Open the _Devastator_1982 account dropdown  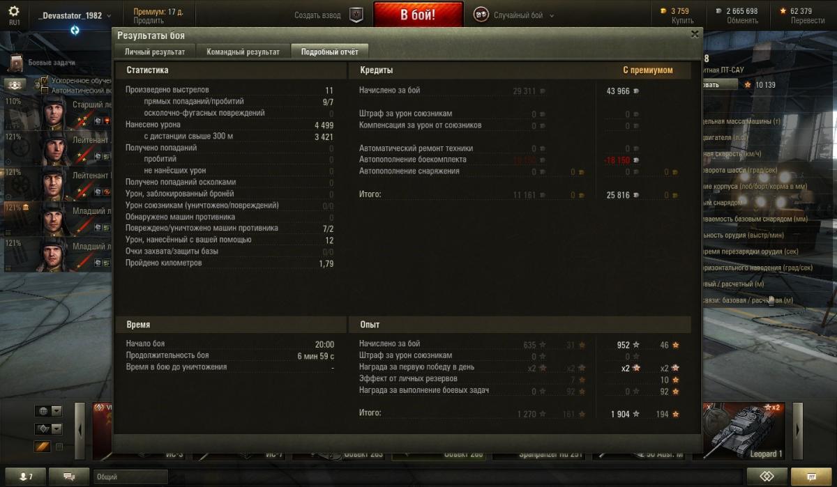pos(70,15)
